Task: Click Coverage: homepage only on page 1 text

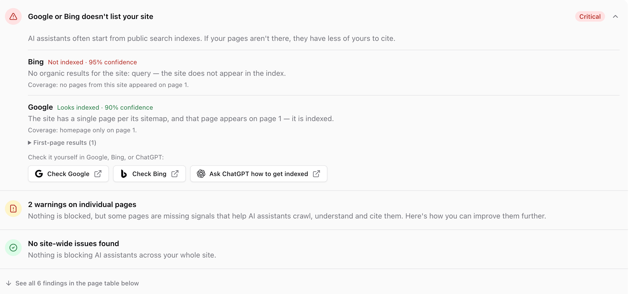Action: coord(82,130)
